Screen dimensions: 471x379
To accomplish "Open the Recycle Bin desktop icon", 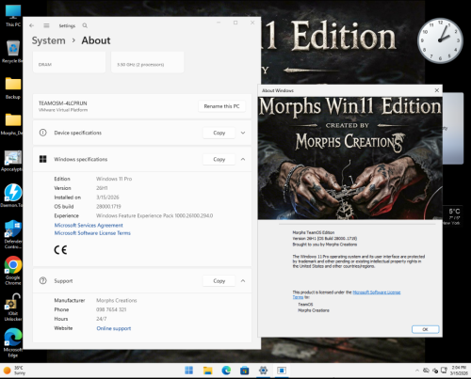I will [x=13, y=52].
